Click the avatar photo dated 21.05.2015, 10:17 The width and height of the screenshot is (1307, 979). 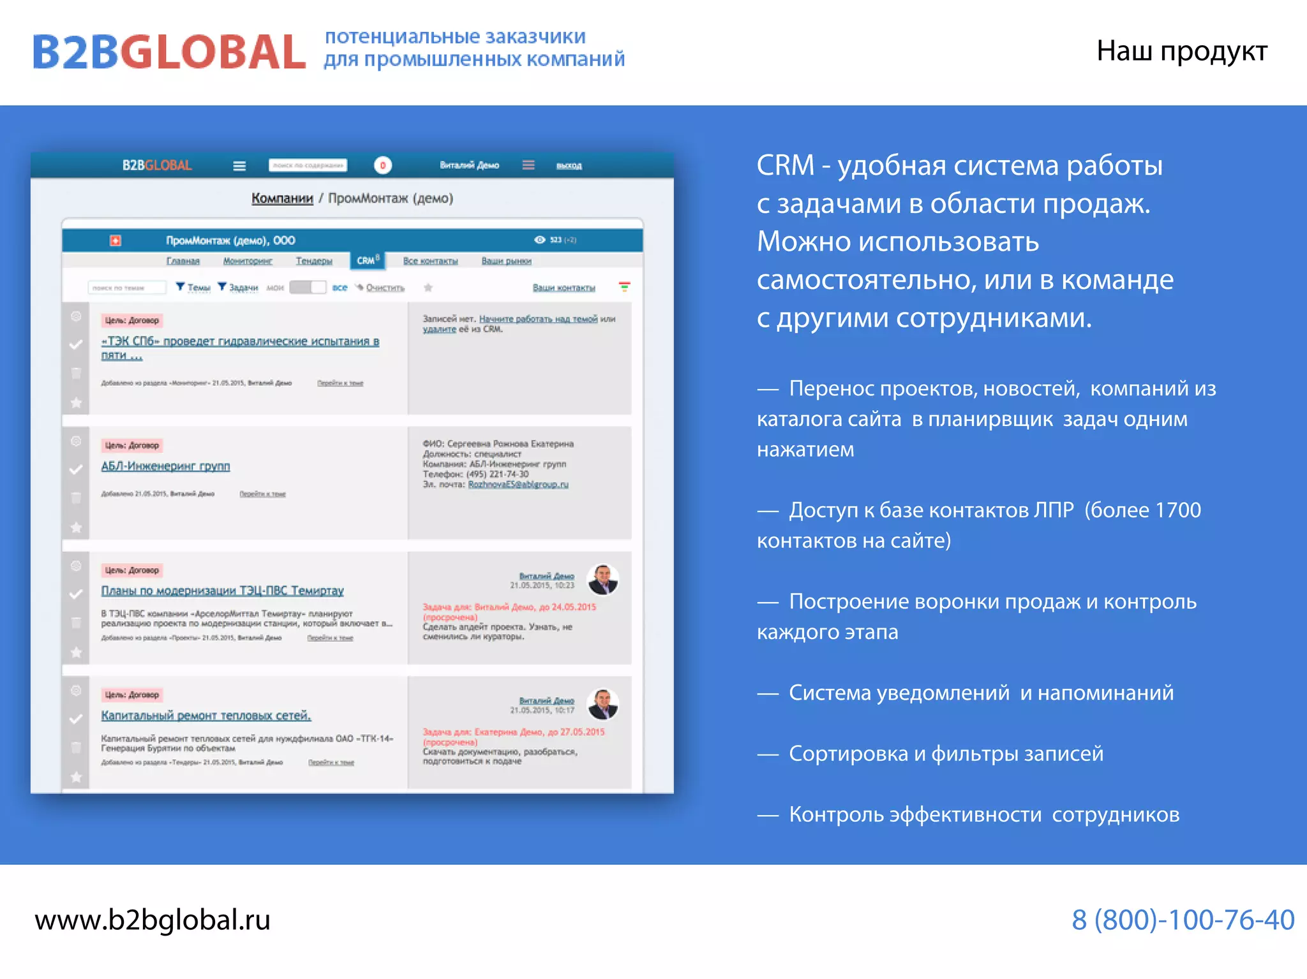(x=602, y=704)
